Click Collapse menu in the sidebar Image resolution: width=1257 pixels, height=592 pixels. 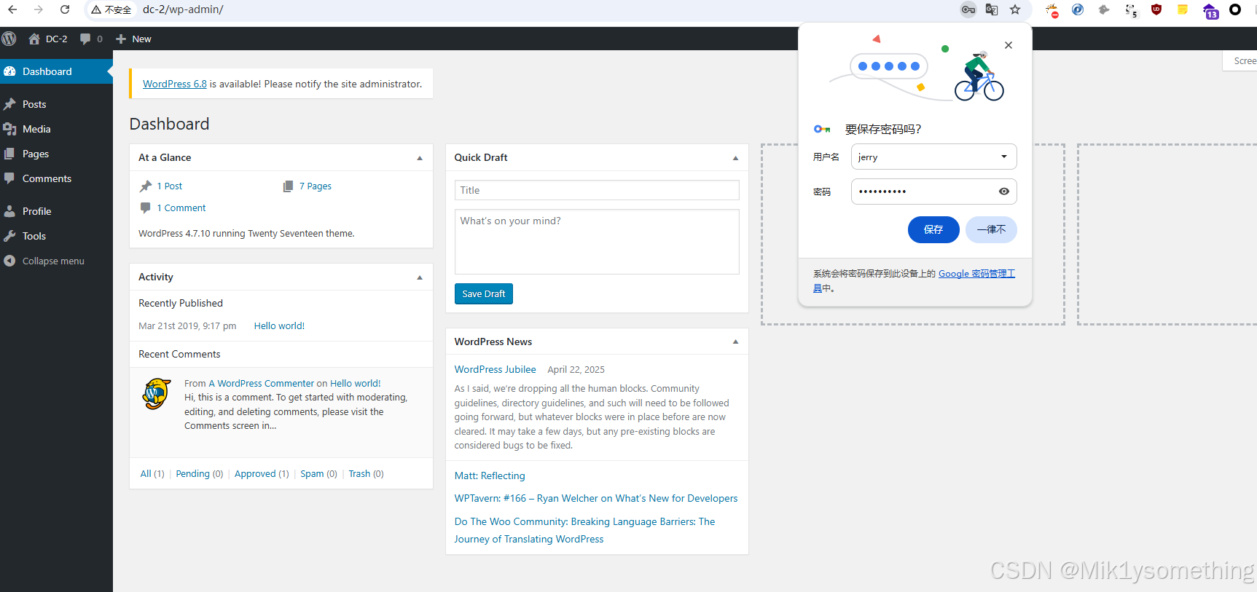(x=56, y=261)
